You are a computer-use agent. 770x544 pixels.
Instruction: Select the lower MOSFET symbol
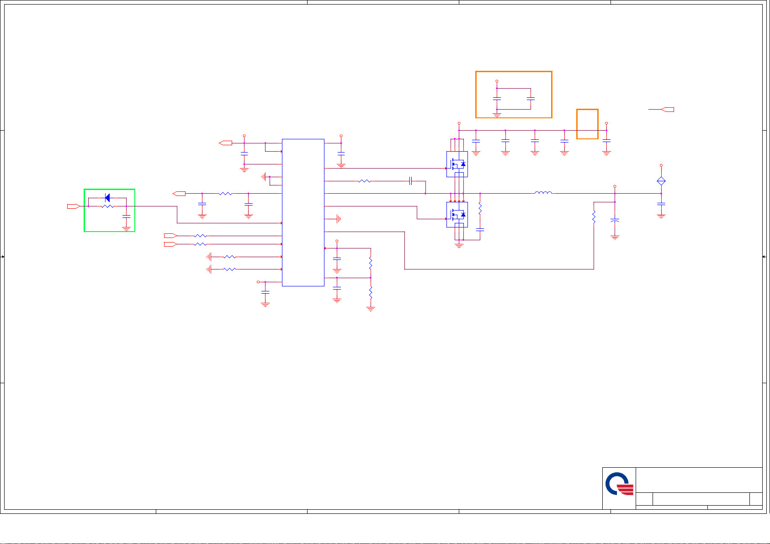[457, 215]
